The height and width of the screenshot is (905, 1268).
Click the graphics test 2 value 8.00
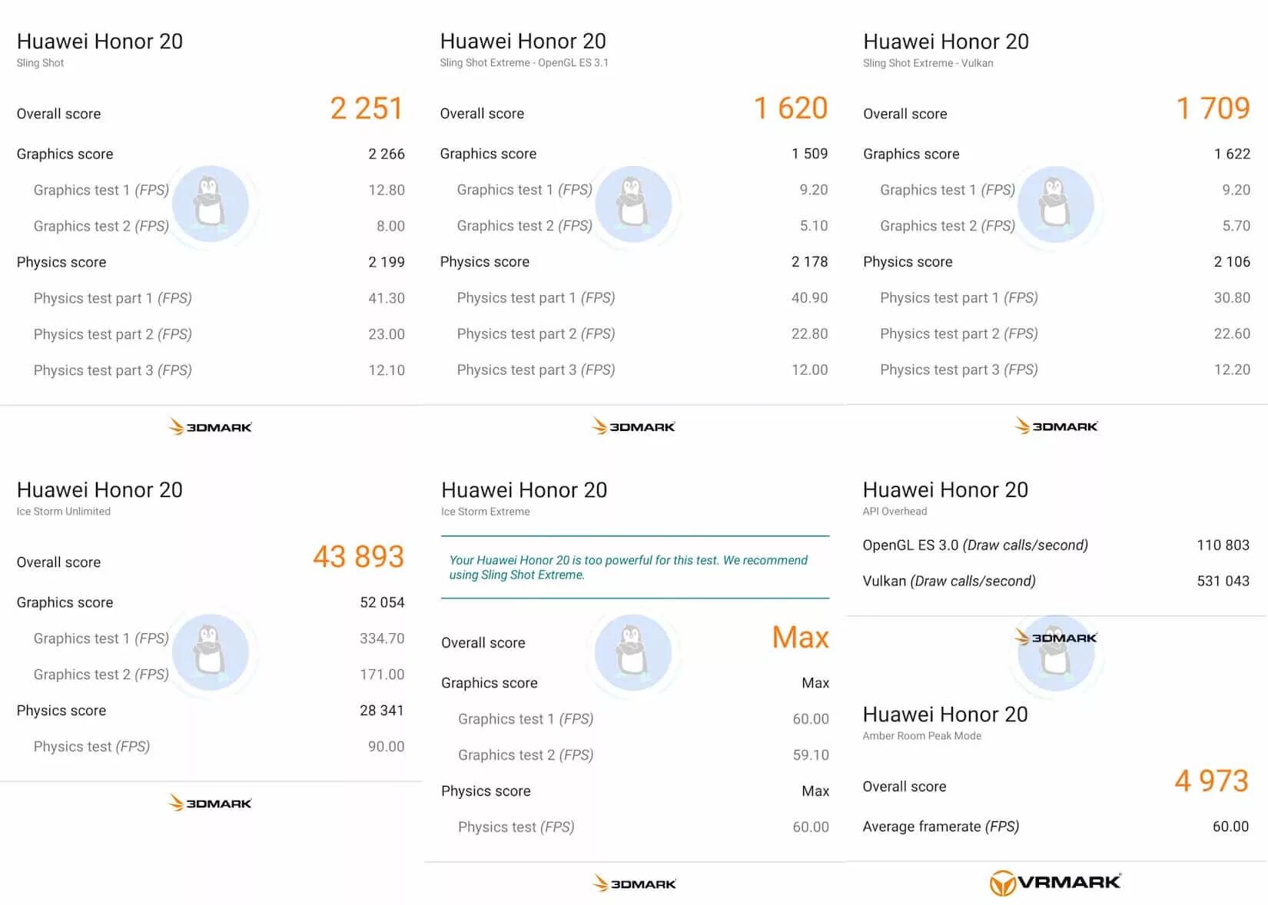click(390, 226)
